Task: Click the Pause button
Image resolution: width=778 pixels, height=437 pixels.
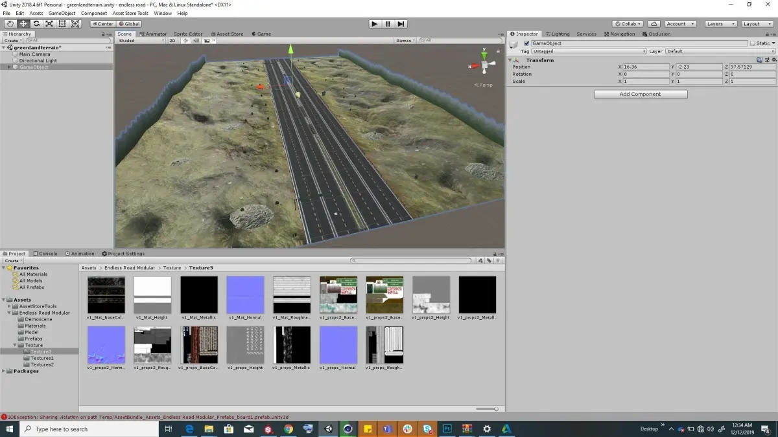Action: click(388, 24)
